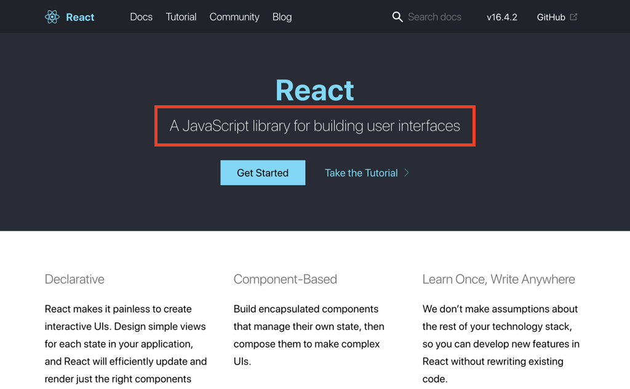
Task: Click the large React hero title
Action: click(314, 90)
